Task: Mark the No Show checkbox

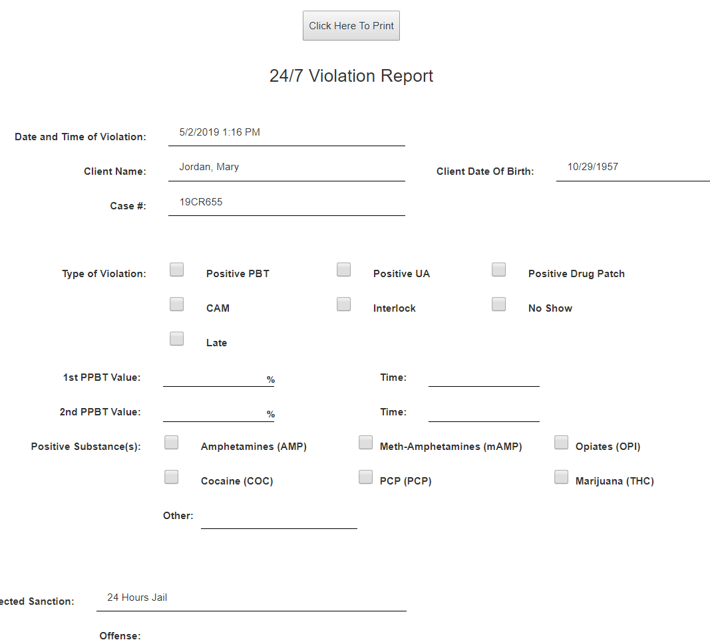Action: [x=498, y=304]
